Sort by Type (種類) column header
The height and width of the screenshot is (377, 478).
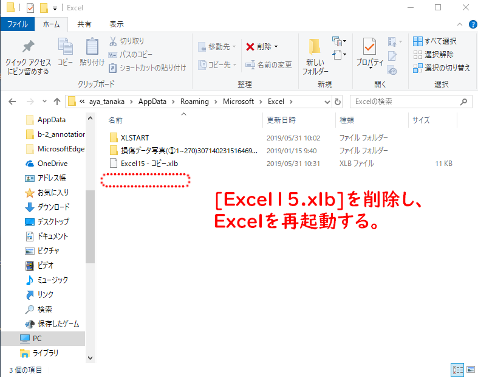click(347, 120)
